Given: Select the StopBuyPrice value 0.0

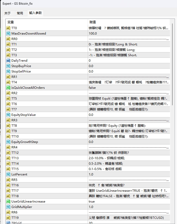Looking at the screenshot, I should (129, 66).
